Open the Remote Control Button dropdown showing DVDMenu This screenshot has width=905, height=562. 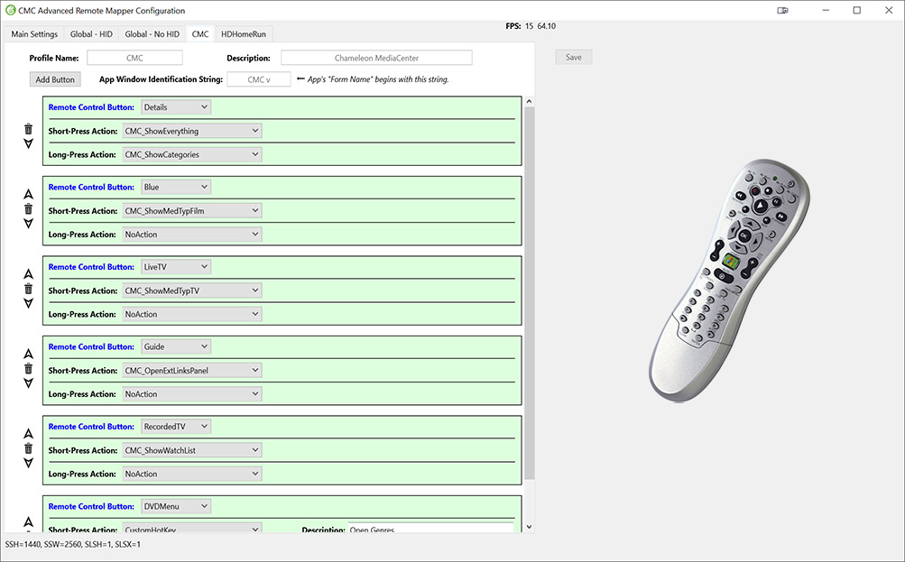[x=176, y=507]
